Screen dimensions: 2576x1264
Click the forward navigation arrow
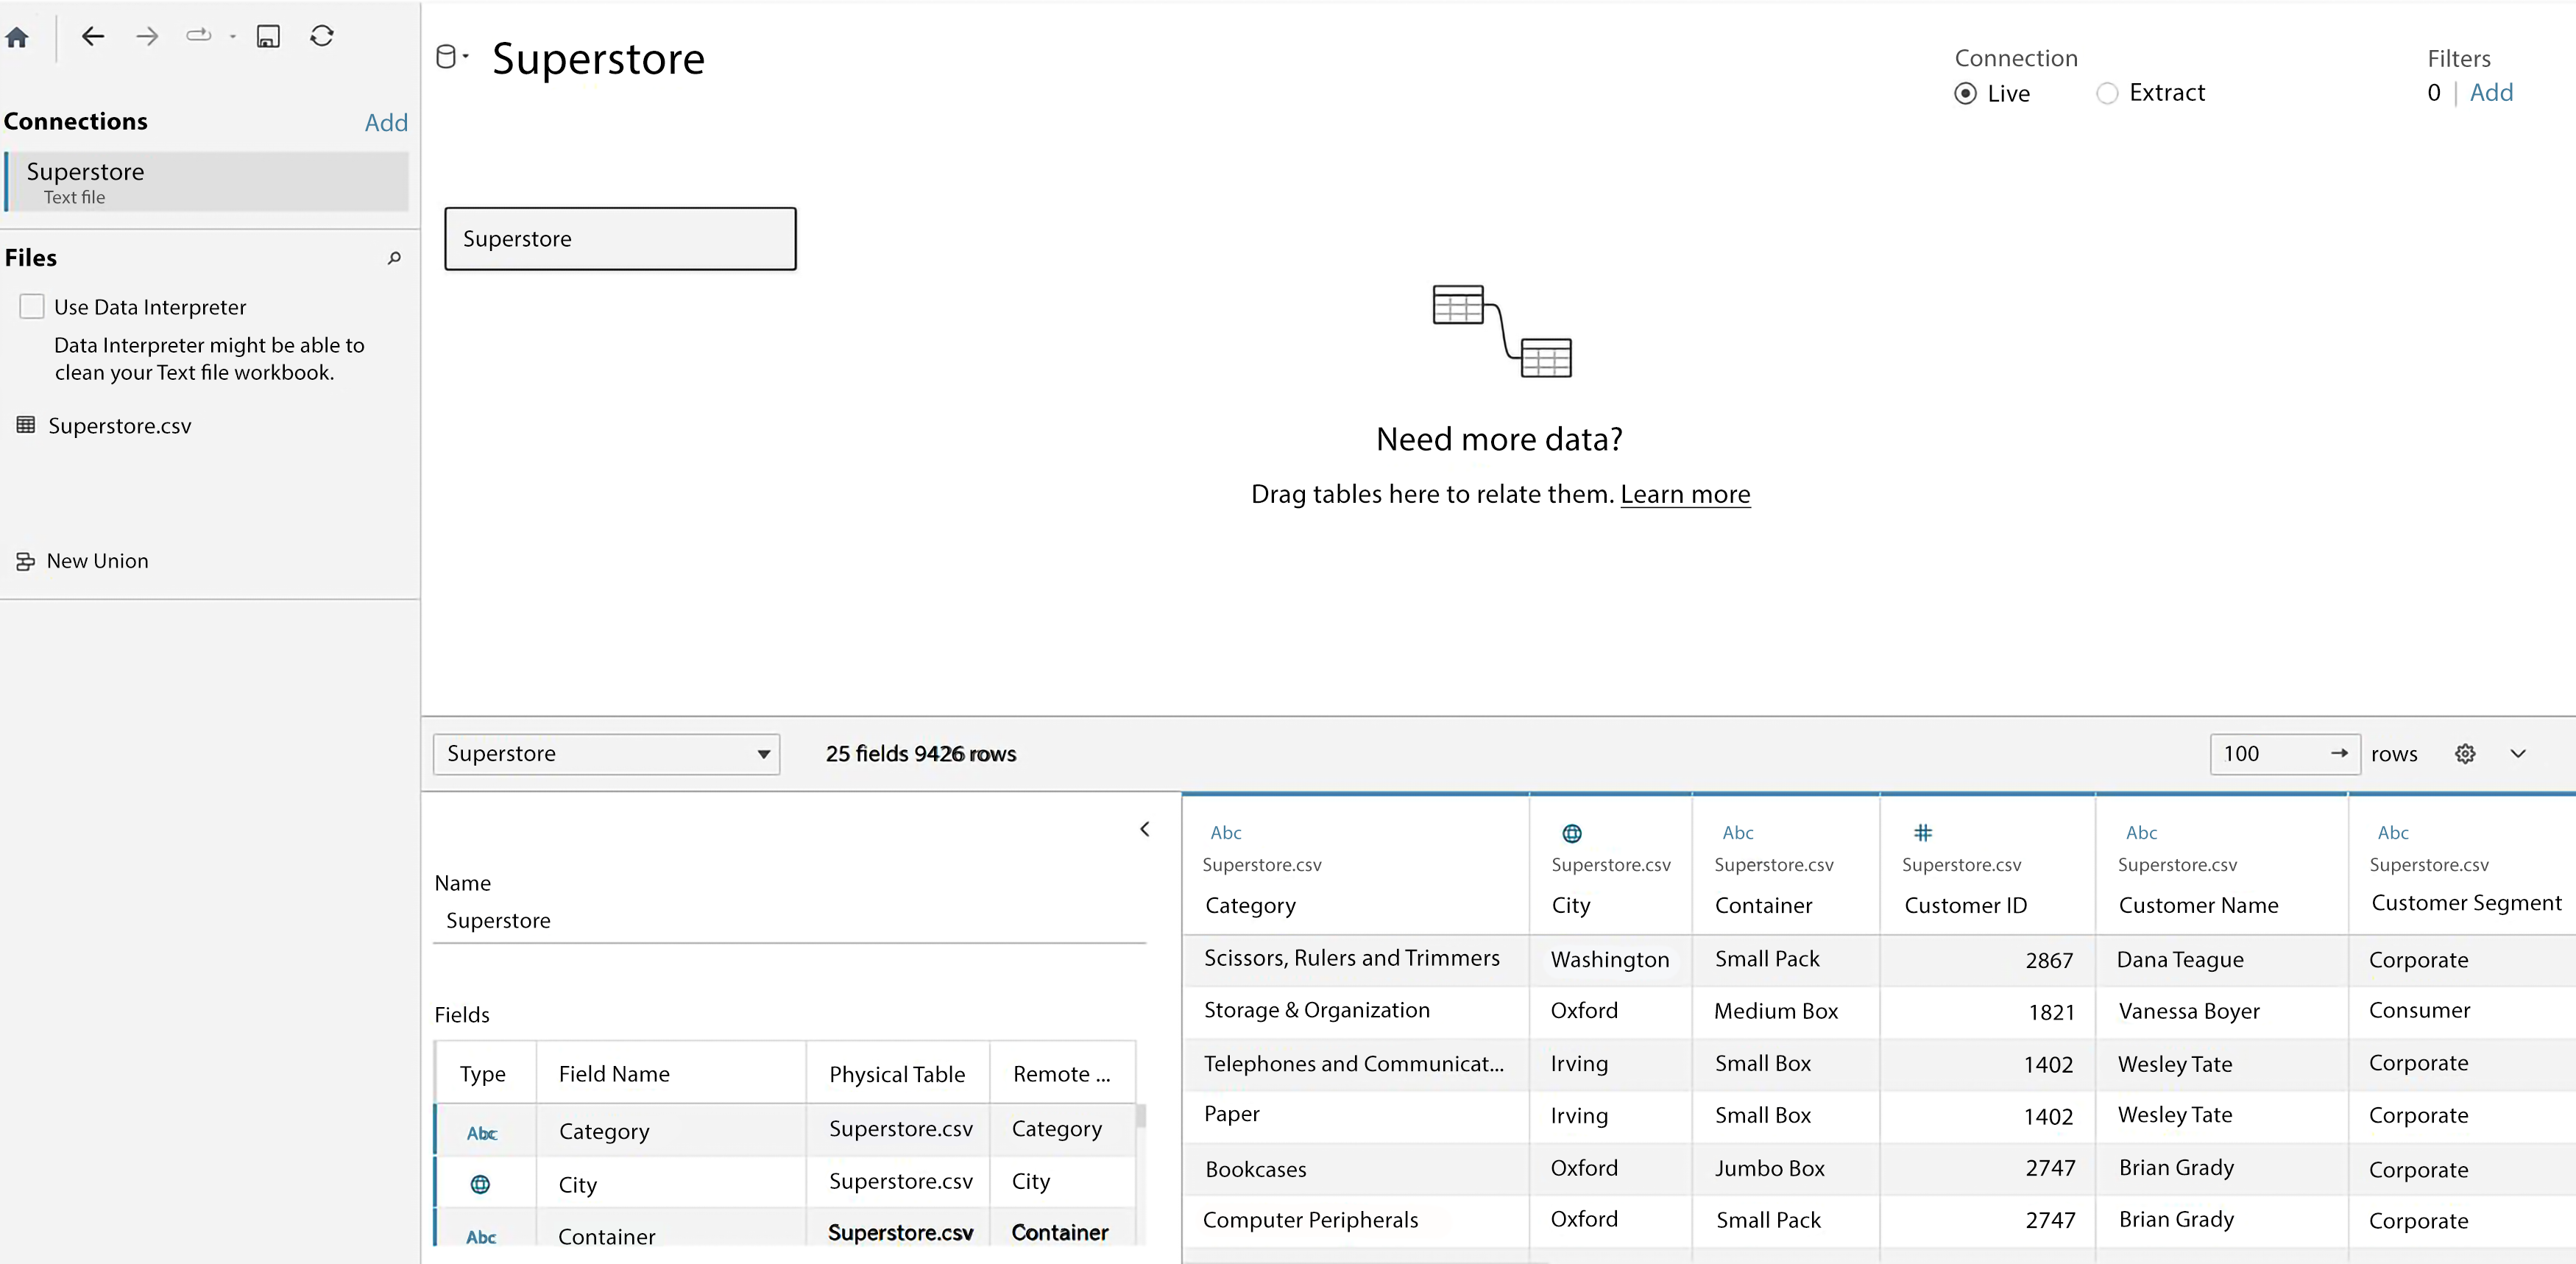pos(146,37)
